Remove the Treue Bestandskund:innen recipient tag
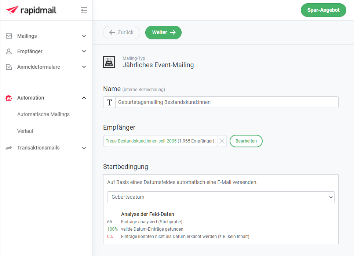The height and width of the screenshot is (256, 354). coord(222,141)
